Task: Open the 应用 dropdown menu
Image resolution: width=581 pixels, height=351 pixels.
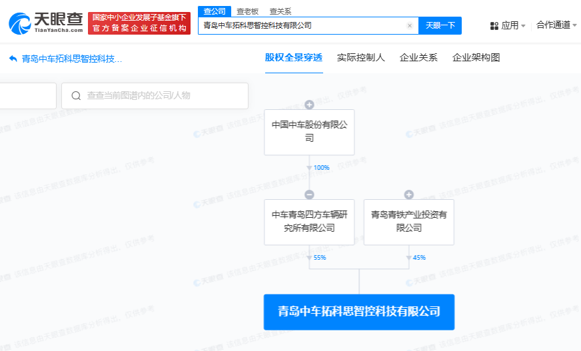Action: (x=509, y=26)
